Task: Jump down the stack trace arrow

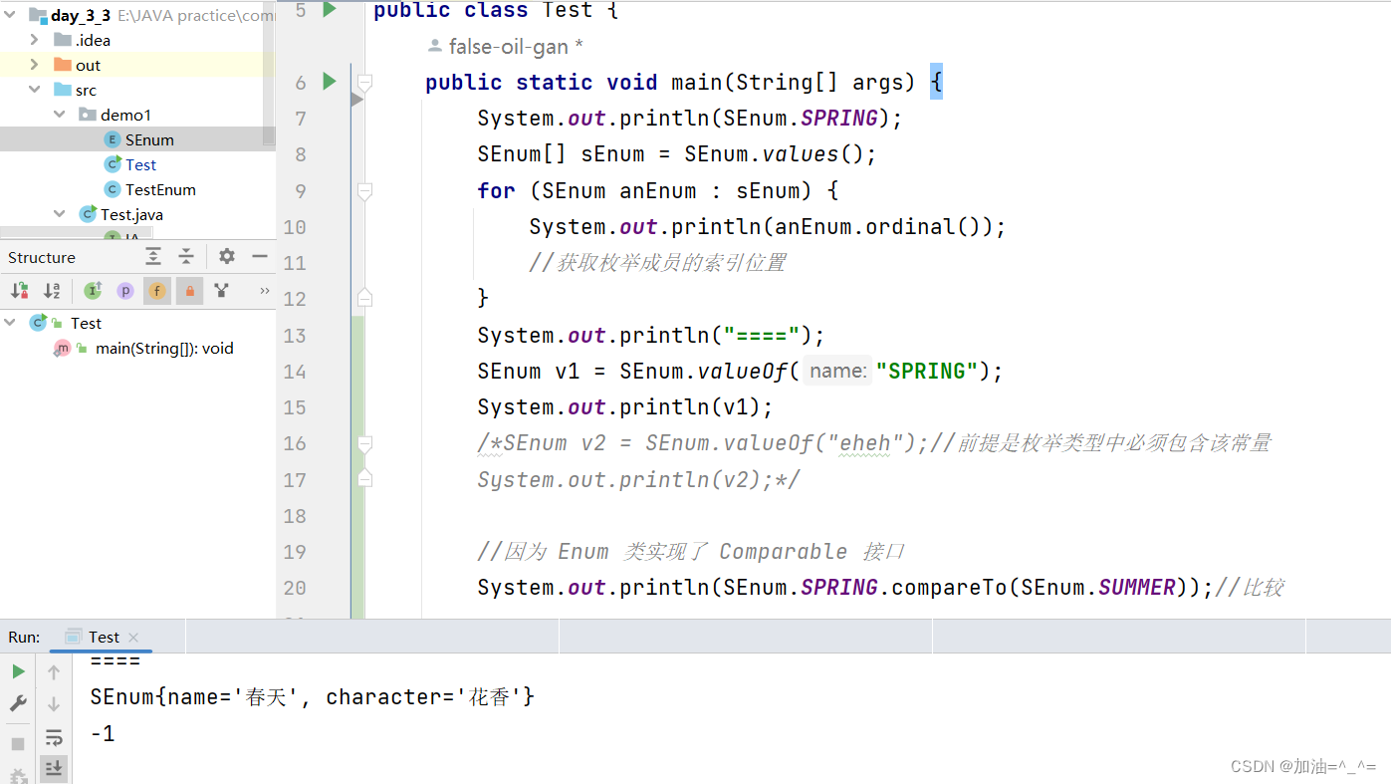Action: coord(54,704)
